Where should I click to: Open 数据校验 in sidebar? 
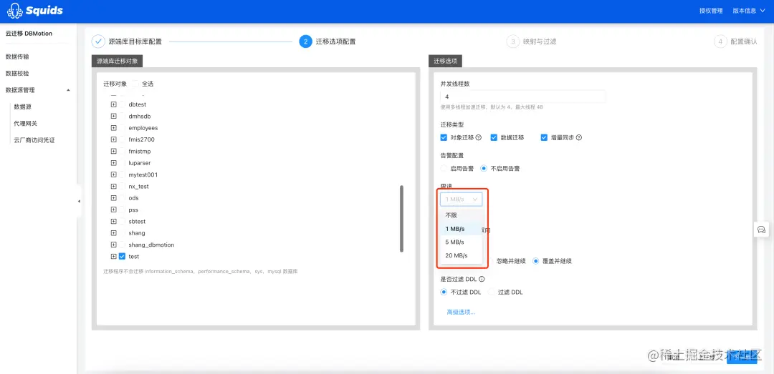17,74
